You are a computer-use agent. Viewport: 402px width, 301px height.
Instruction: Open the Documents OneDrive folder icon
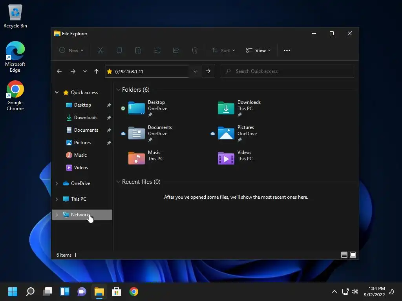[136, 133]
